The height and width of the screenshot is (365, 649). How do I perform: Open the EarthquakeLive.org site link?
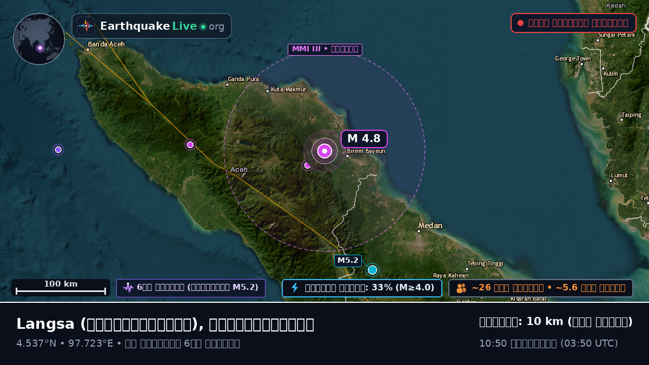151,26
